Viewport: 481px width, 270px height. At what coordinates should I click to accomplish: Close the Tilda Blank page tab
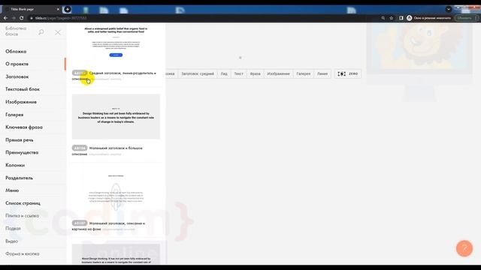pos(58,9)
